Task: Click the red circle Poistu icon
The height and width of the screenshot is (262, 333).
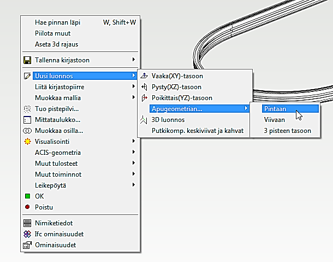Action: tap(27, 207)
